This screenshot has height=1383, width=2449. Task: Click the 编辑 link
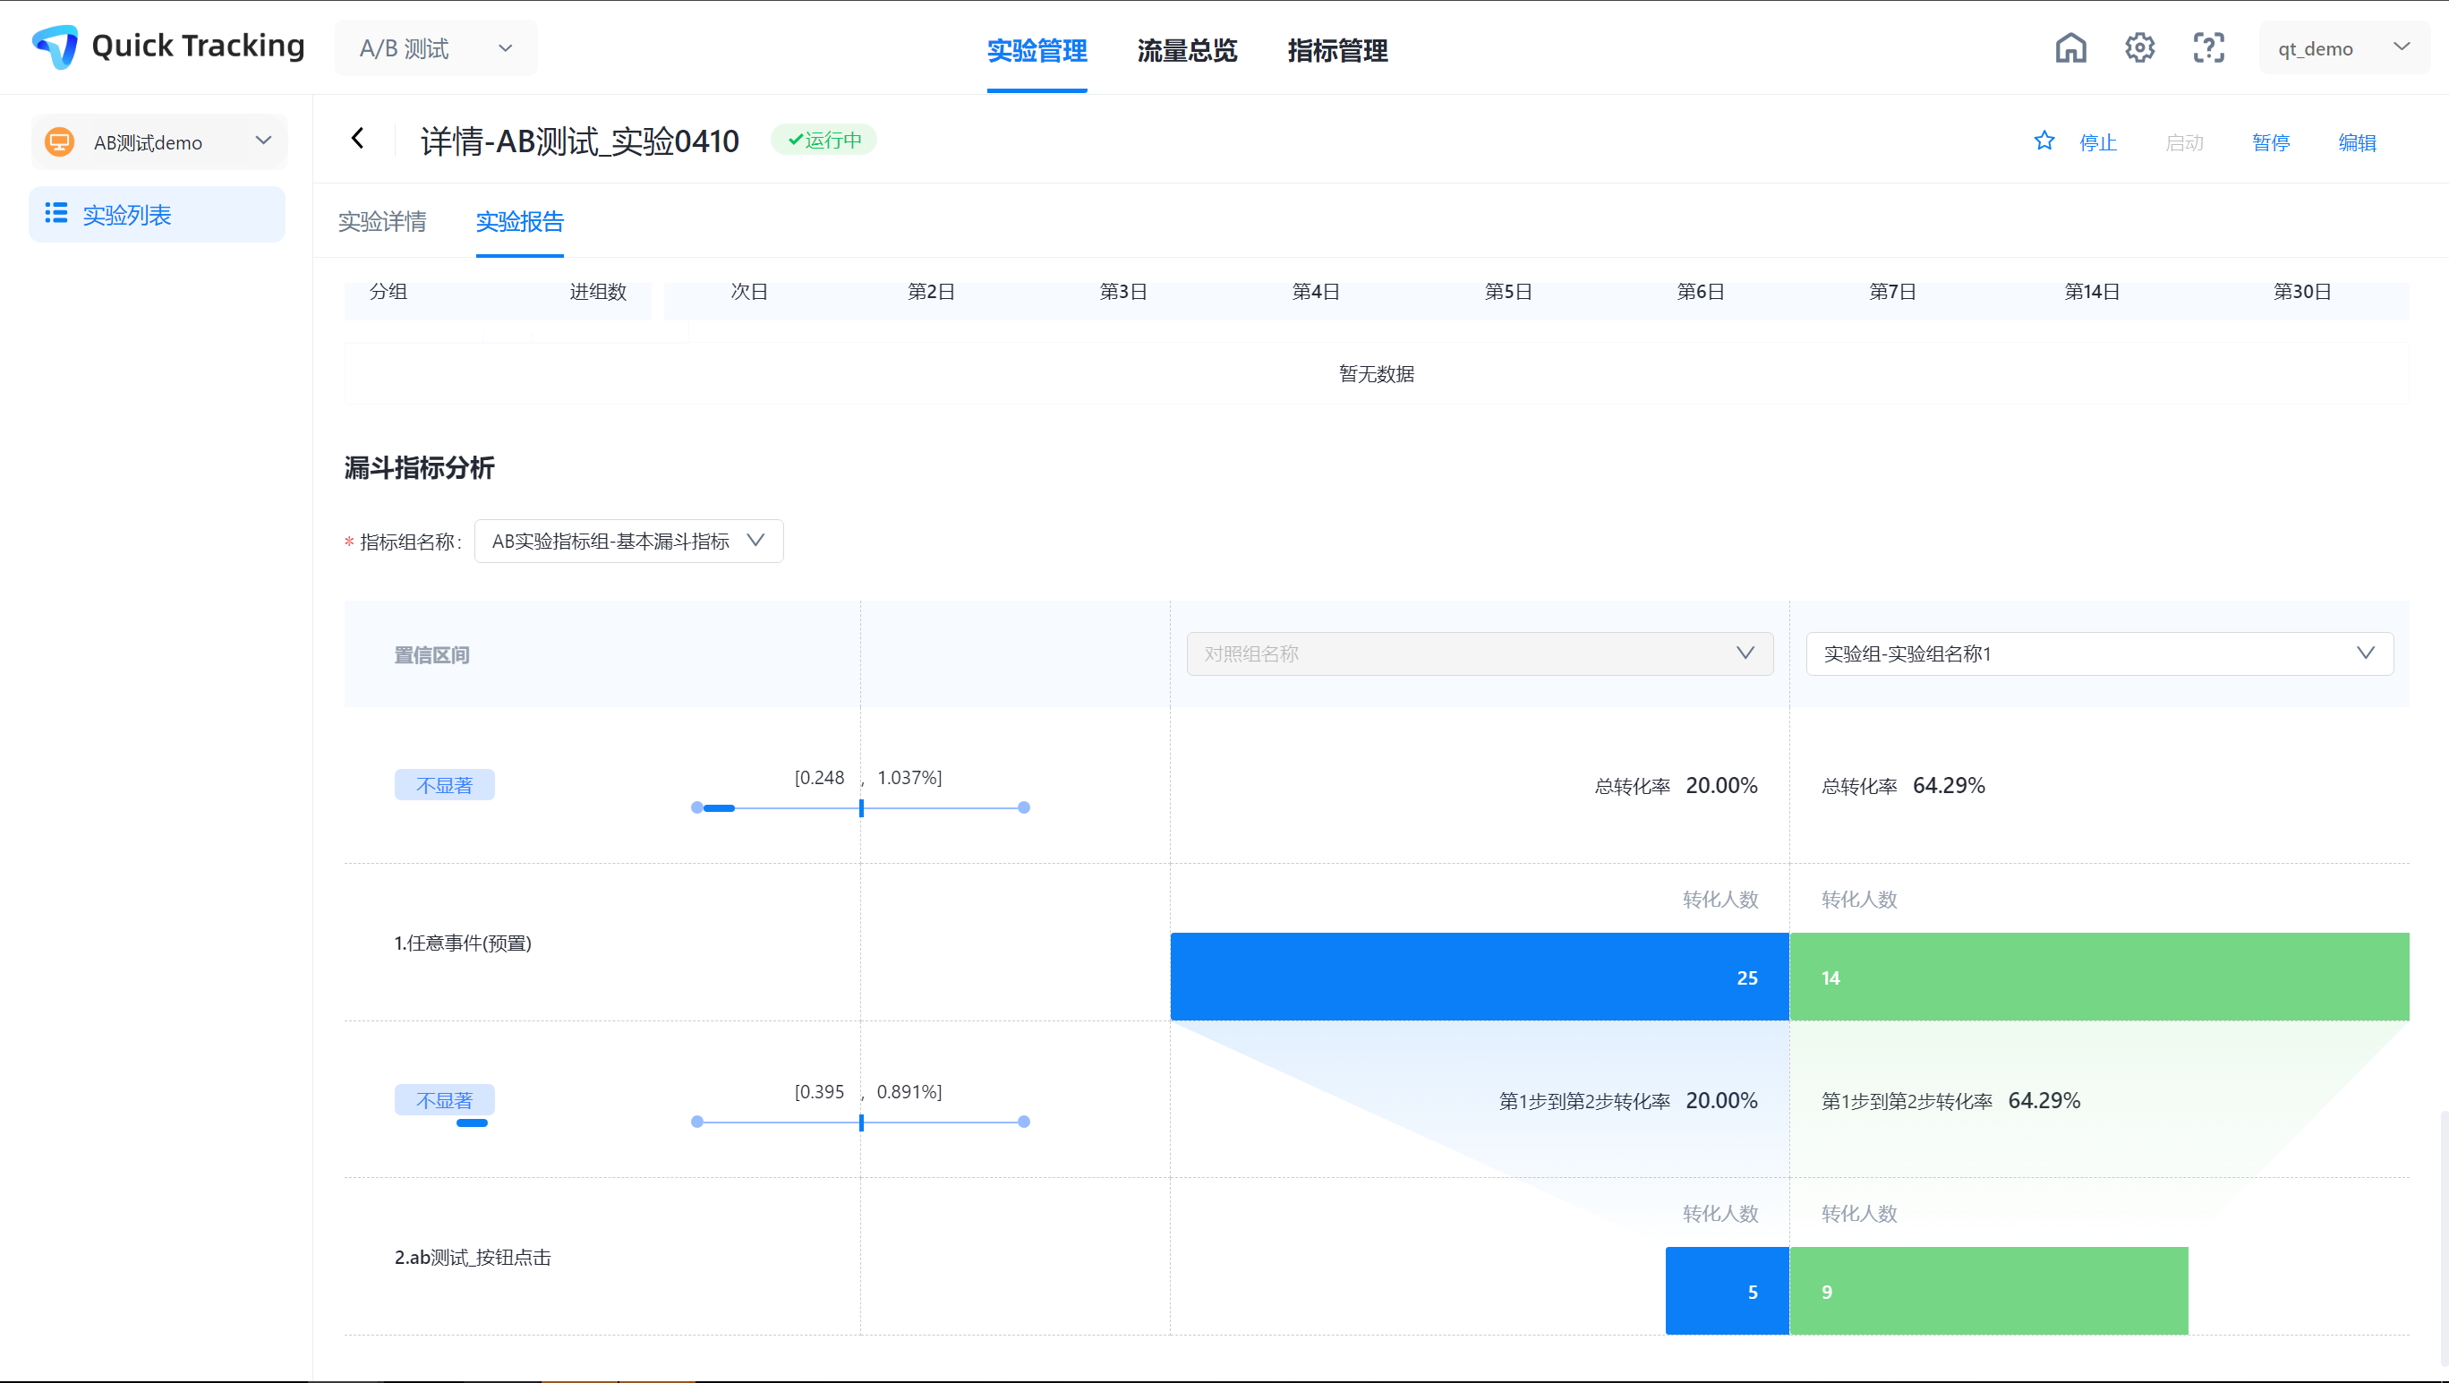pos(2357,142)
